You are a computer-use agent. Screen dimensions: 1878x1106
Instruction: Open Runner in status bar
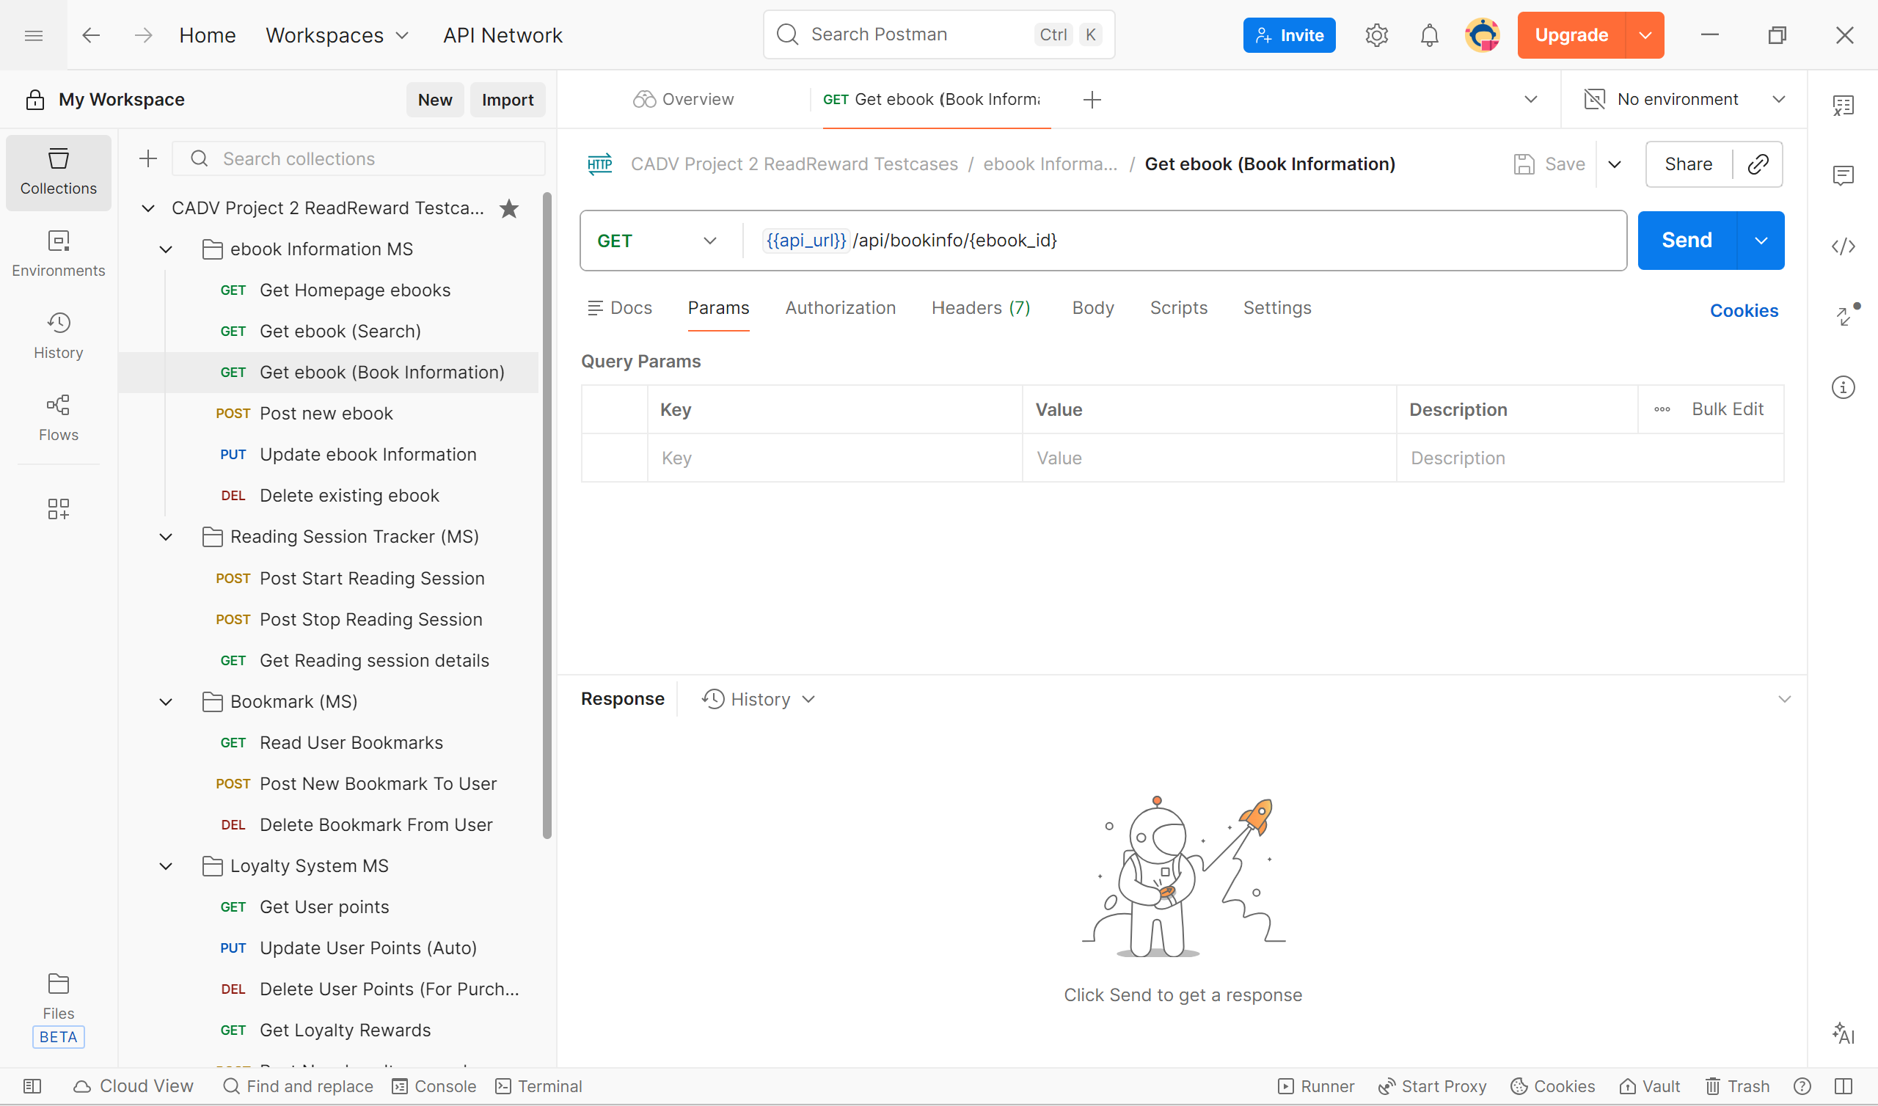coord(1316,1087)
